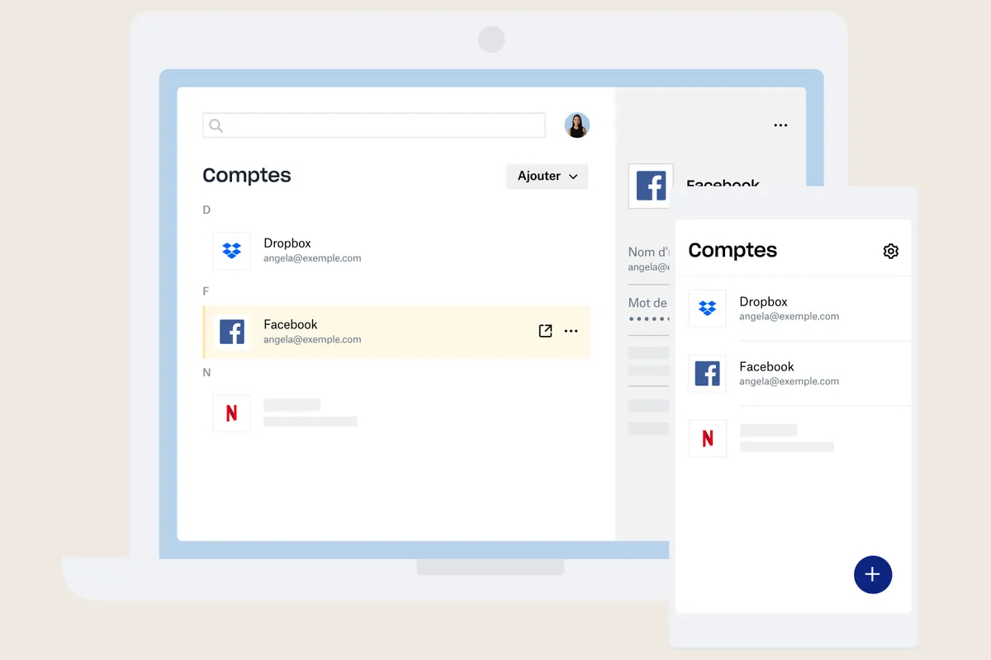Click the large Facebook logo in details panel
This screenshot has height=660, width=991.
pos(651,186)
